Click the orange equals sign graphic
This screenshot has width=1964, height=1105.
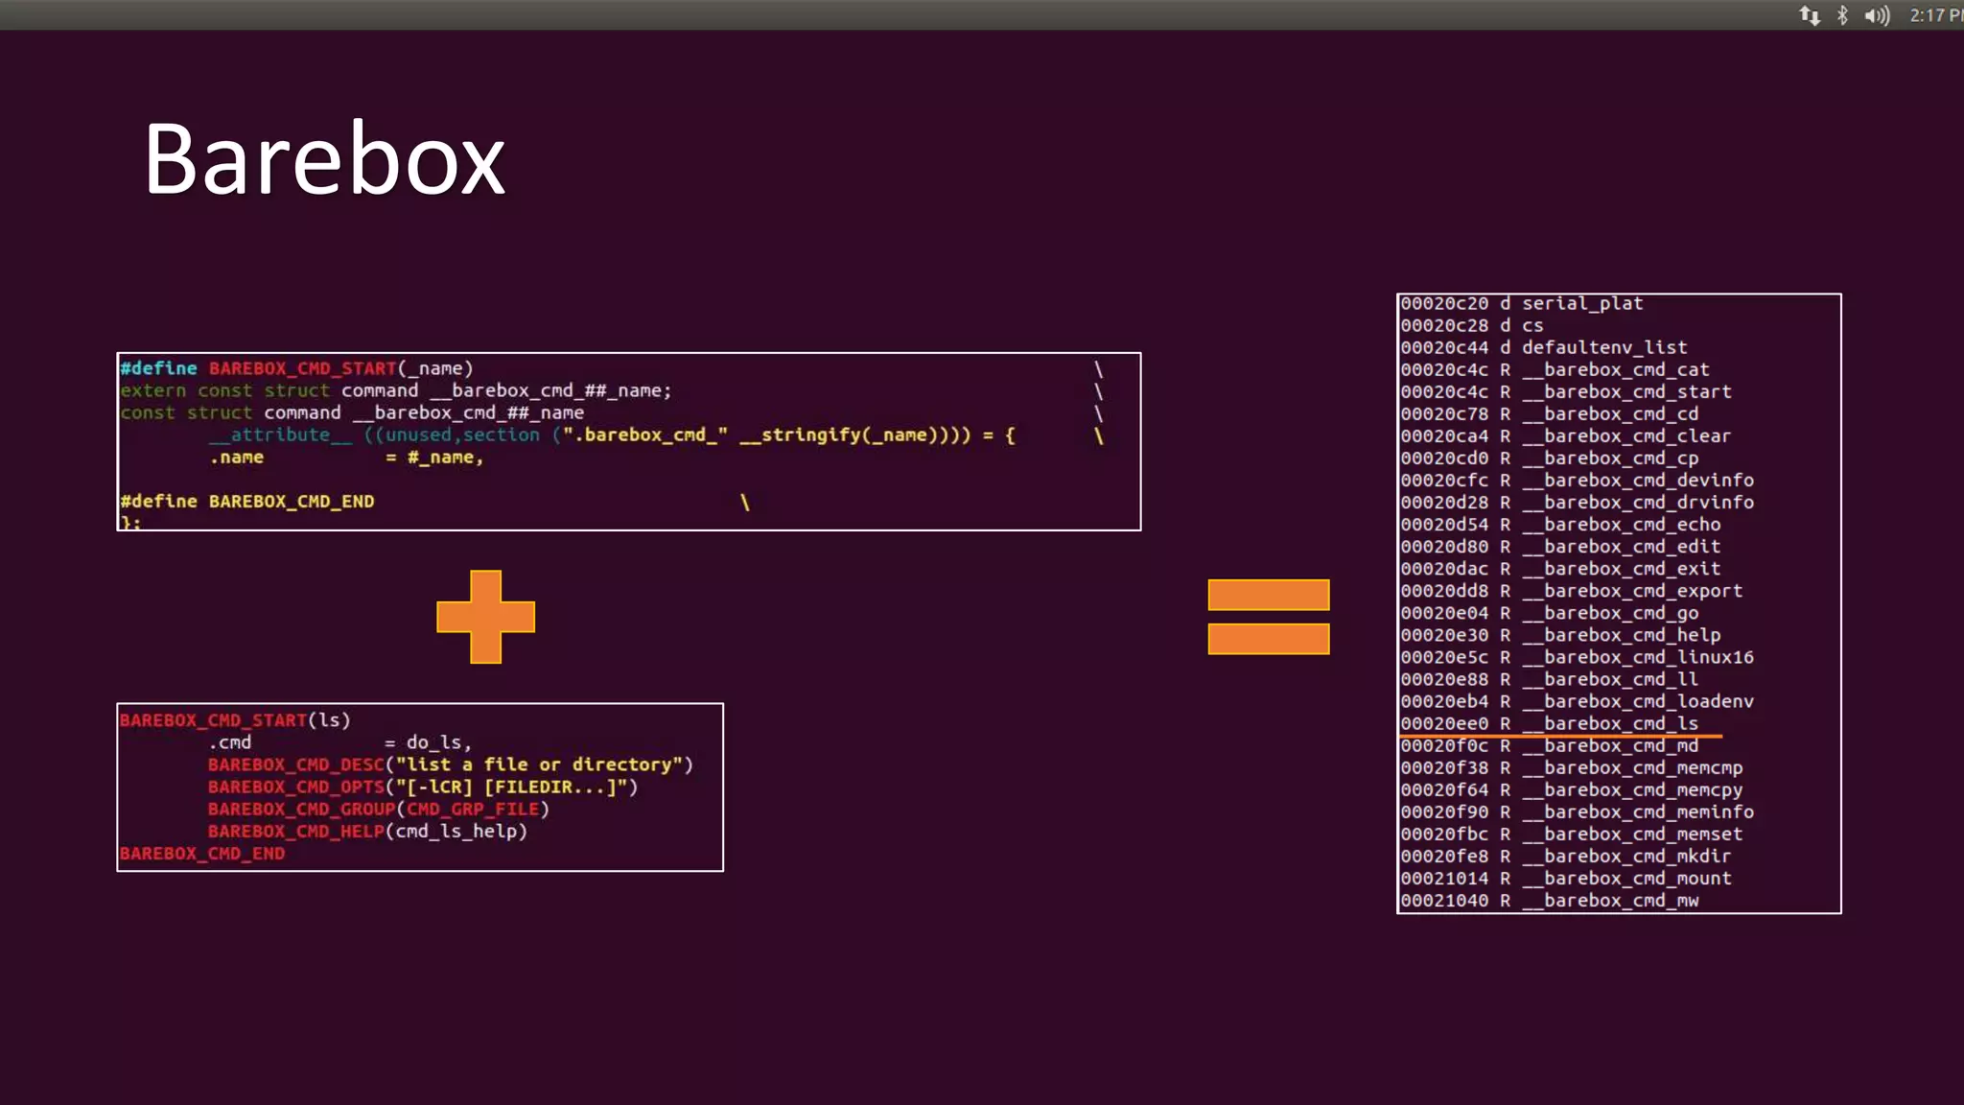tap(1269, 617)
